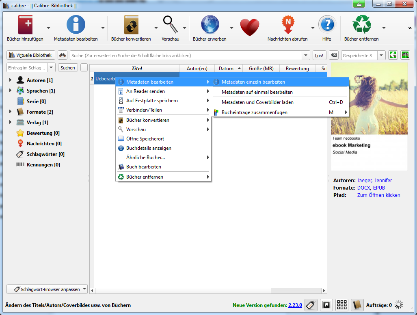
Task: Open dropdown arrow next to Bücher entfernen
Action: click(384, 28)
